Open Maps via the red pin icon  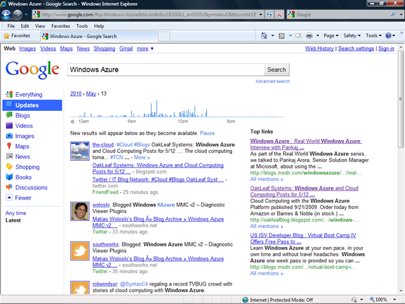tap(9, 146)
